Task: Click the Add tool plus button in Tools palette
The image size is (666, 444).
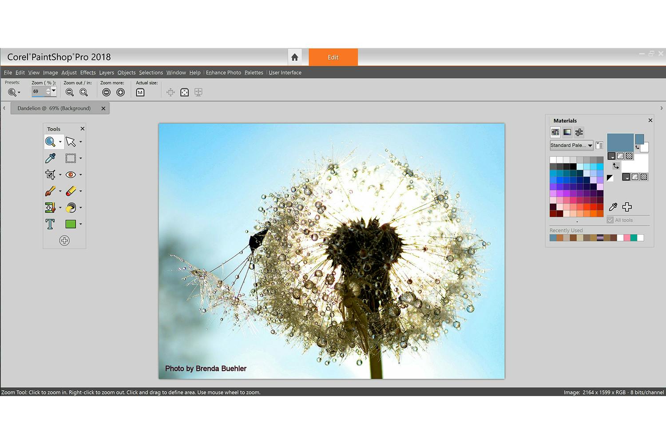Action: pos(64,240)
